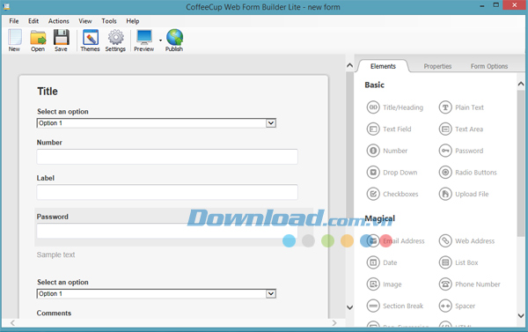This screenshot has height=332, width=528.
Task: Click Elements panel scroll down arrow
Action: [521, 316]
